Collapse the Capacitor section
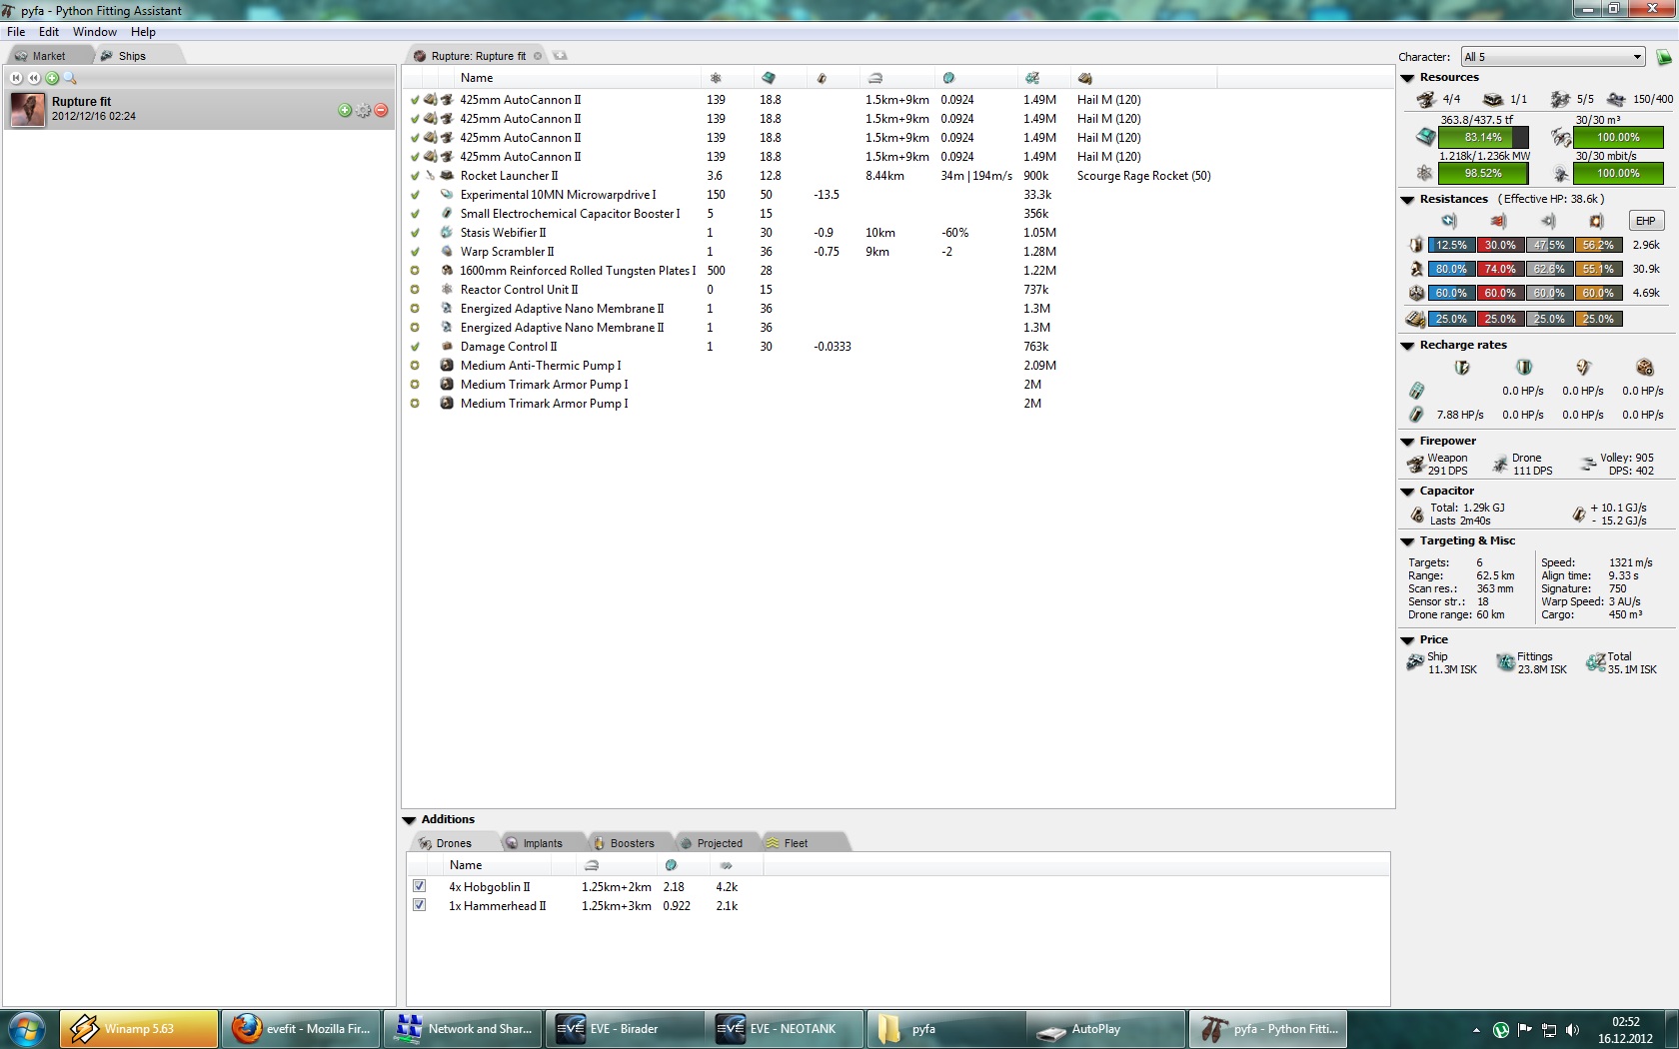Image resolution: width=1679 pixels, height=1049 pixels. [x=1407, y=492]
